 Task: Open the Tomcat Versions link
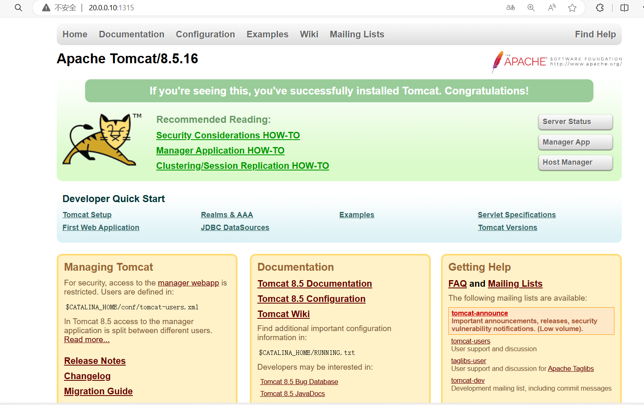tap(508, 228)
